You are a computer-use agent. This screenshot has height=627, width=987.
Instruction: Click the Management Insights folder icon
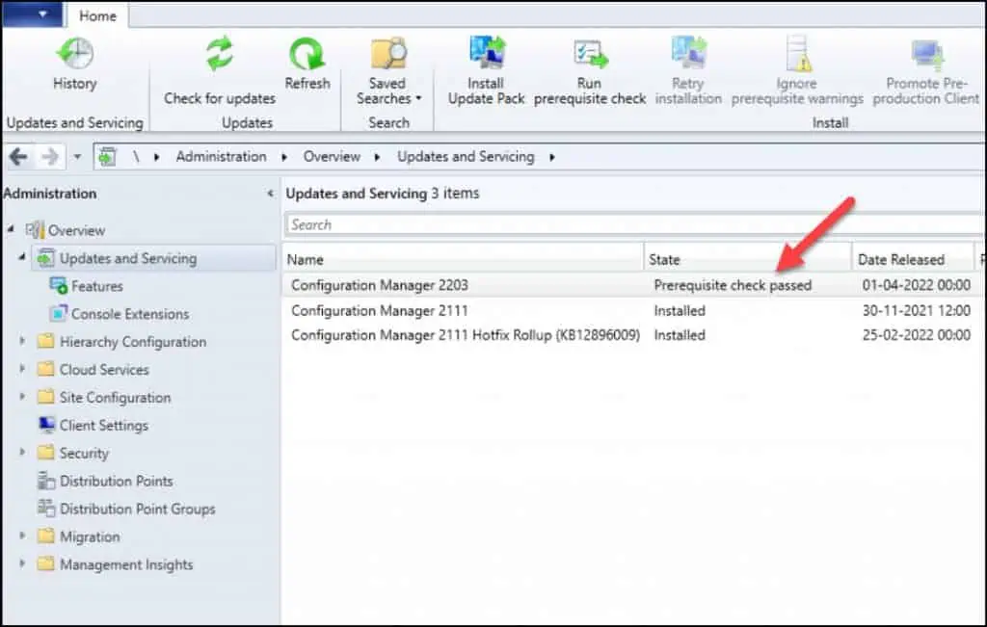45,564
